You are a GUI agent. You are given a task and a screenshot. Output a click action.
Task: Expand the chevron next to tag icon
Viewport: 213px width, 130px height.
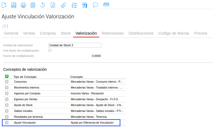coord(8,26)
